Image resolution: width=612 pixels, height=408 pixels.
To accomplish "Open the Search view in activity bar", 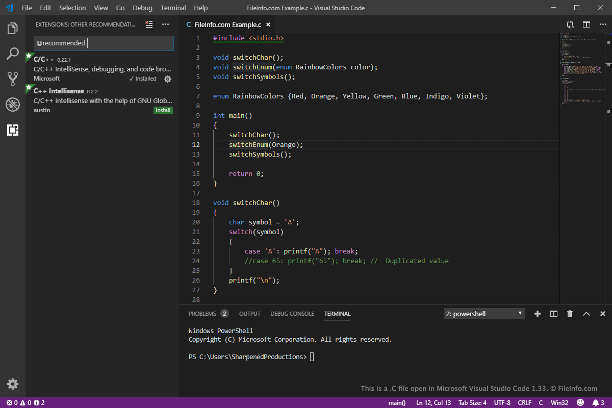I will tap(13, 54).
